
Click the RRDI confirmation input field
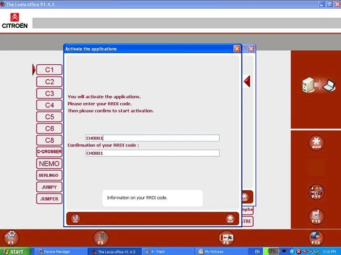coord(152,153)
